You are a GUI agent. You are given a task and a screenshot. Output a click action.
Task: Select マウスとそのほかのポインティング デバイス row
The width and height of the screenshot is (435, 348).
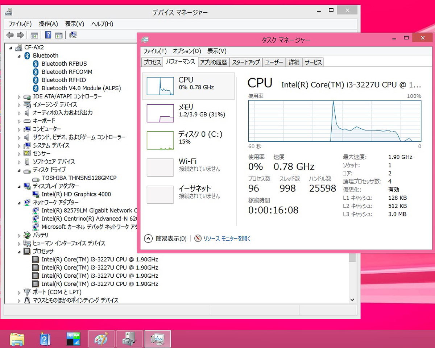(75, 300)
